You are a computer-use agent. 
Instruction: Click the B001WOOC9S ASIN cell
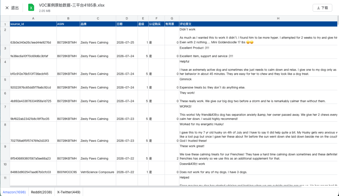(68, 168)
